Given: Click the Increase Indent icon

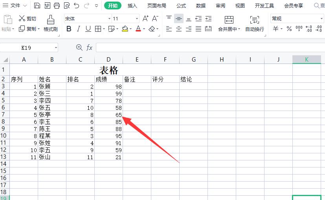Looking at the screenshot, I should pos(208,19).
